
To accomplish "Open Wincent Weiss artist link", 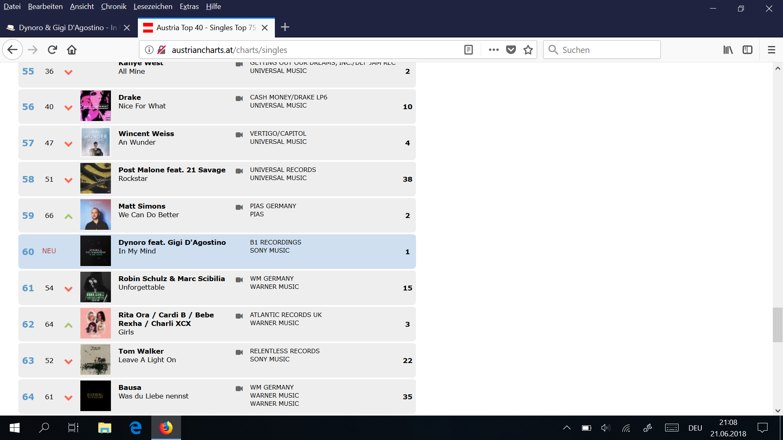I will (x=146, y=134).
